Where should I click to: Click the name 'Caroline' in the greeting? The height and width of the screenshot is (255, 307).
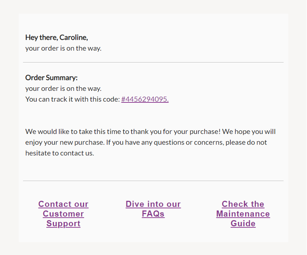click(73, 37)
